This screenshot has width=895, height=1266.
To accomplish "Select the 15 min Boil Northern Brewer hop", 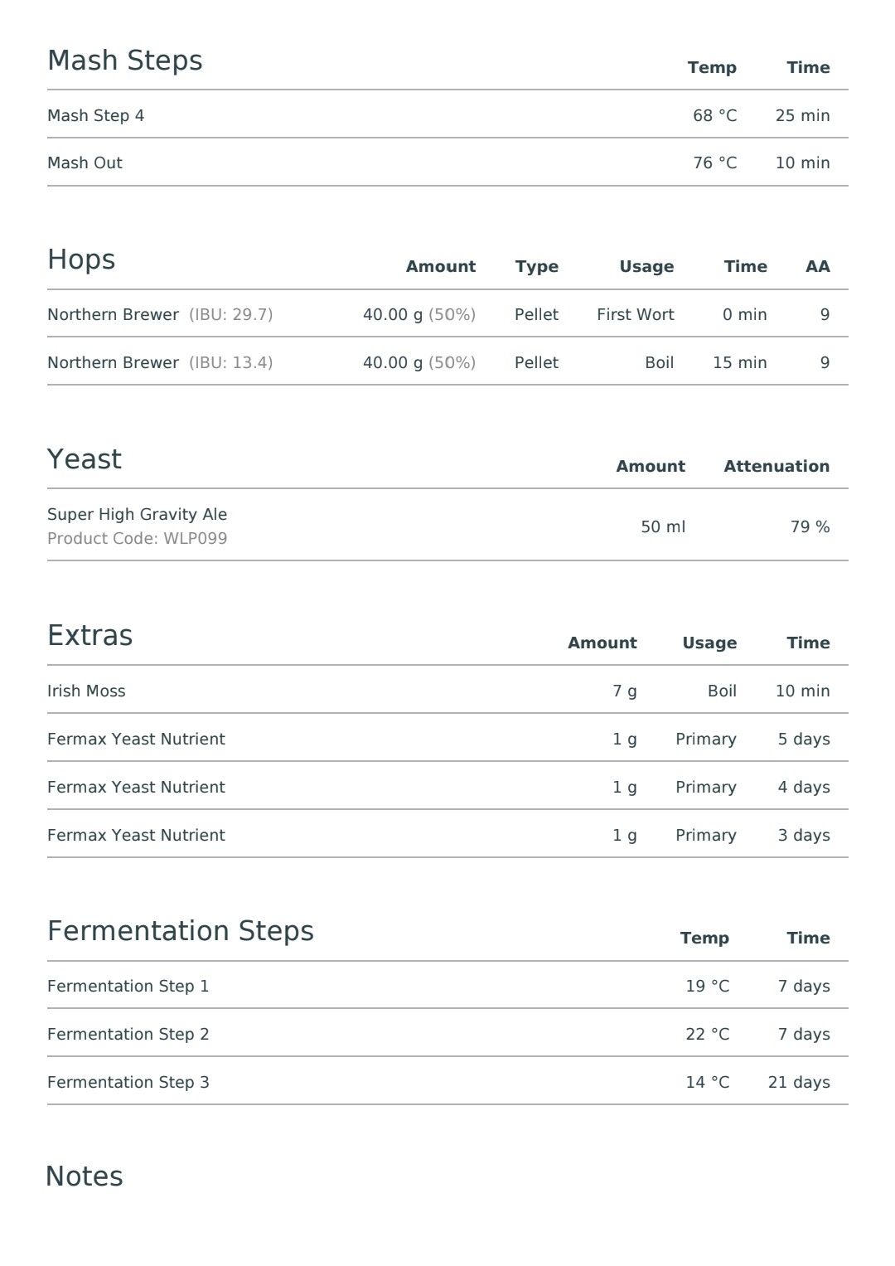I will coord(447,361).
